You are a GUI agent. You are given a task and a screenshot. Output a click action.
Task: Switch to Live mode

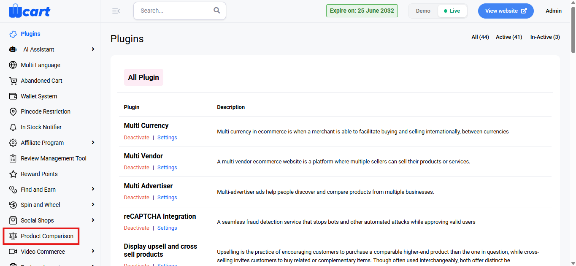(452, 11)
